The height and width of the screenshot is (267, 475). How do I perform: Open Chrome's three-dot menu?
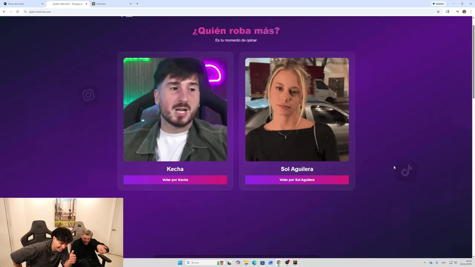click(471, 11)
